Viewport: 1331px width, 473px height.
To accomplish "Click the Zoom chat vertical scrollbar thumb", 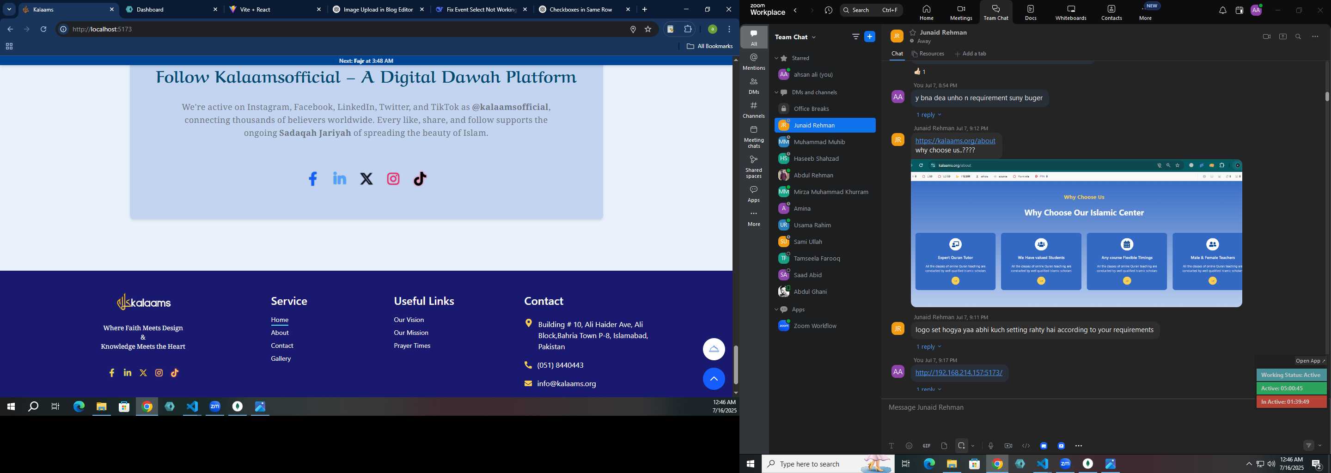I will tap(1326, 96).
